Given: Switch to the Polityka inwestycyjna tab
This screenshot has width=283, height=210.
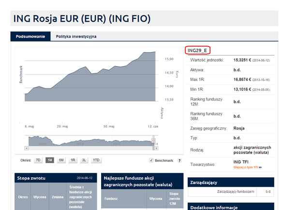Looking at the screenshot, I should click(76, 36).
